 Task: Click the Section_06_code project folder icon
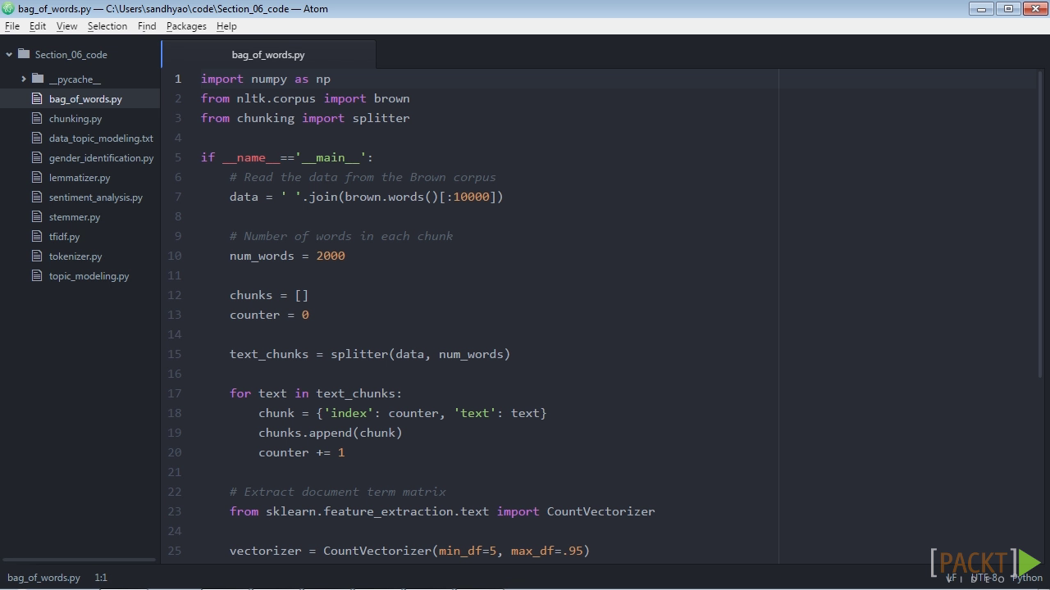(x=24, y=54)
